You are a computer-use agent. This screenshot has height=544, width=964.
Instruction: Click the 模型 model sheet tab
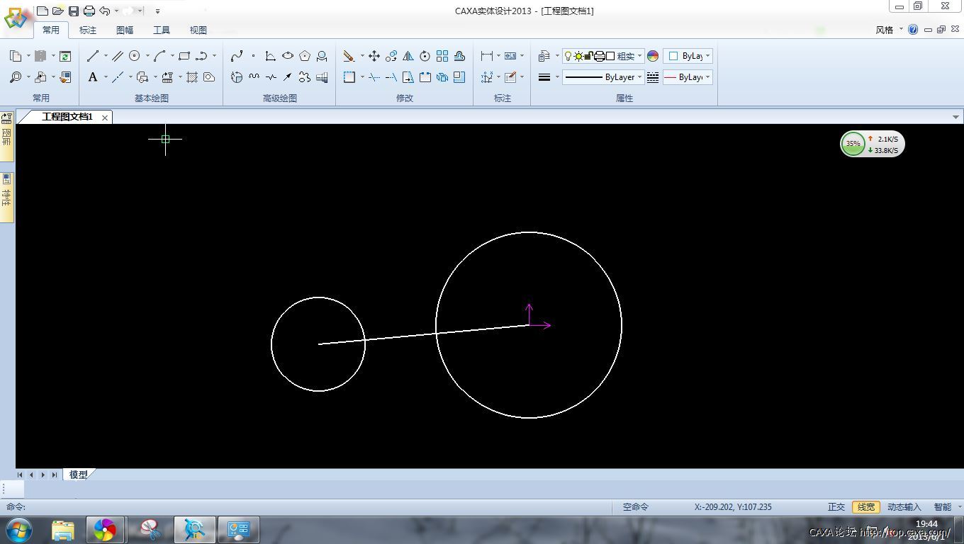(x=78, y=475)
